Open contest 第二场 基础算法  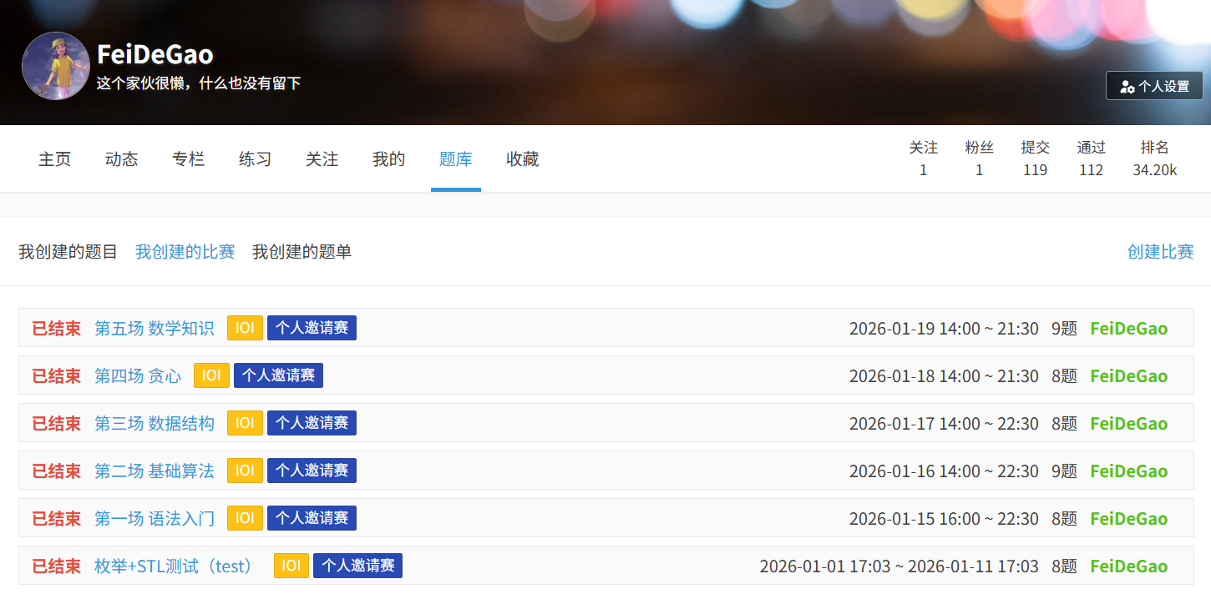(155, 471)
